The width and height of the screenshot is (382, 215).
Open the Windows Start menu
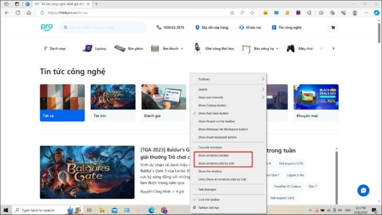pos(6,210)
